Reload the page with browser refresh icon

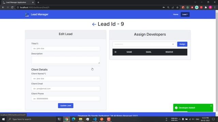pos(12,7)
